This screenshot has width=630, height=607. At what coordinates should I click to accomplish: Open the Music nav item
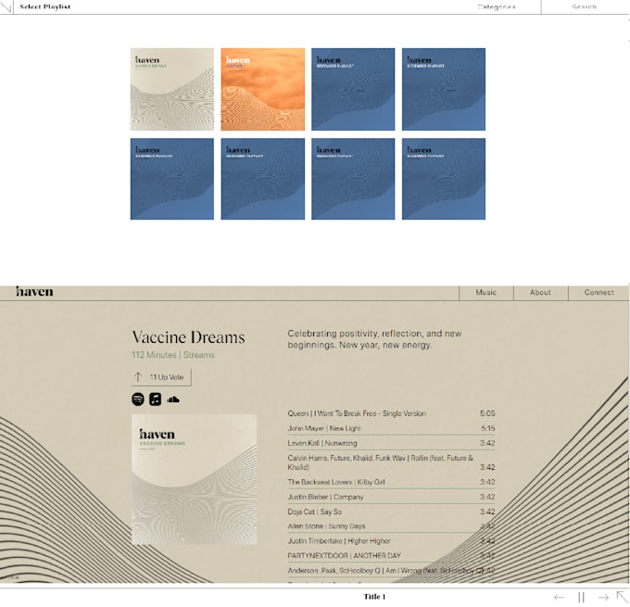pos(486,293)
